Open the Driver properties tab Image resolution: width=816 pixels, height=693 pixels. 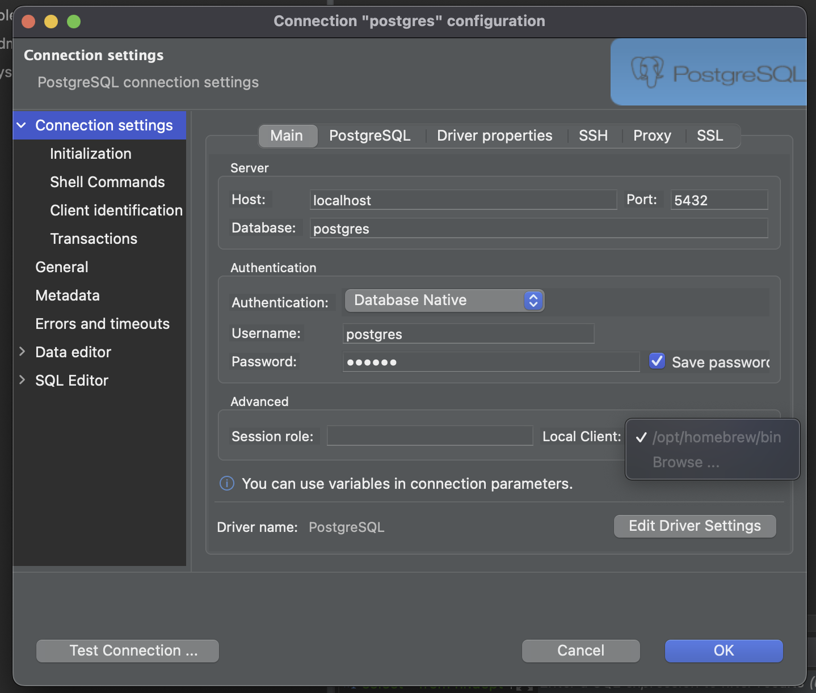494,136
